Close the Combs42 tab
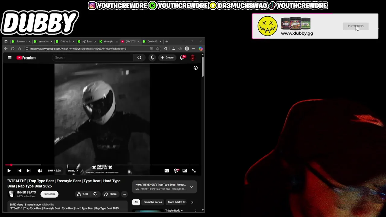Viewport: 386px width, 217px height. (x=160, y=42)
